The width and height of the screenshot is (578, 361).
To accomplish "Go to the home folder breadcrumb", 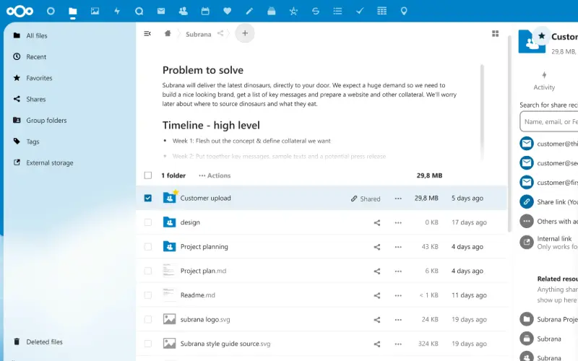I will tap(168, 33).
